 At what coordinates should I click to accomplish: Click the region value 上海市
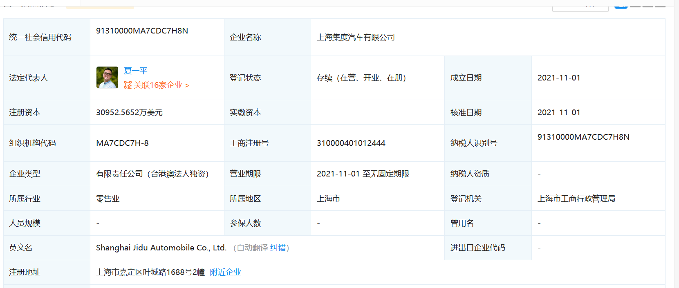pos(328,199)
